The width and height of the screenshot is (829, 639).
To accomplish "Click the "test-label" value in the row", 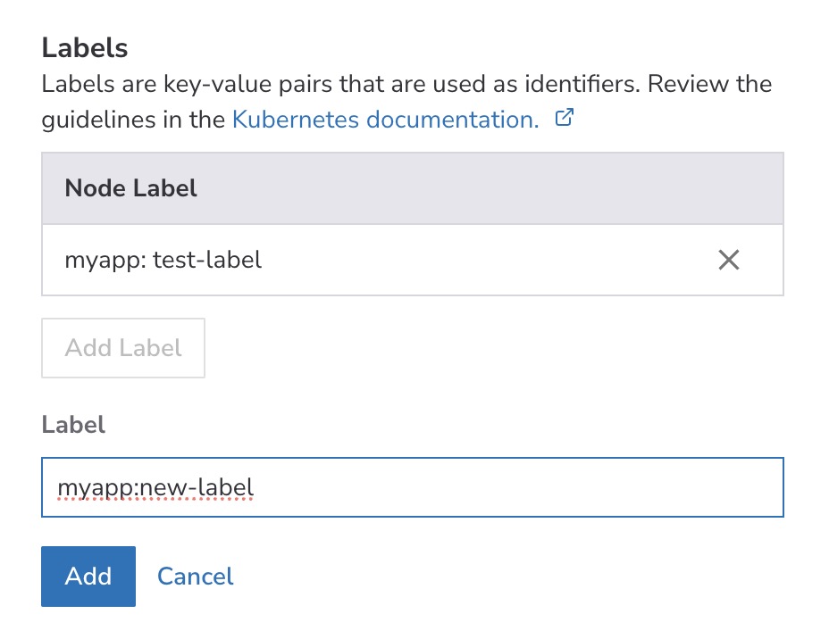I will click(x=207, y=260).
